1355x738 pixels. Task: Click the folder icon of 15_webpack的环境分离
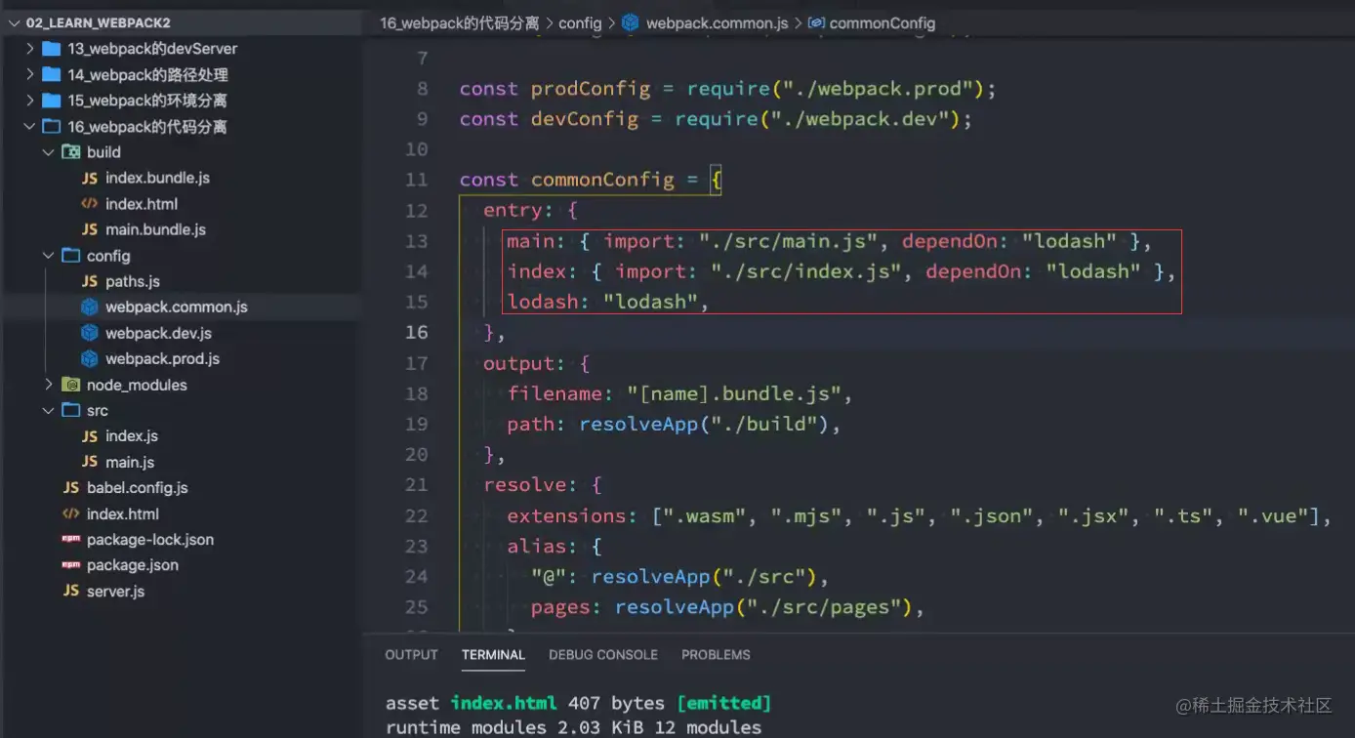coord(51,101)
